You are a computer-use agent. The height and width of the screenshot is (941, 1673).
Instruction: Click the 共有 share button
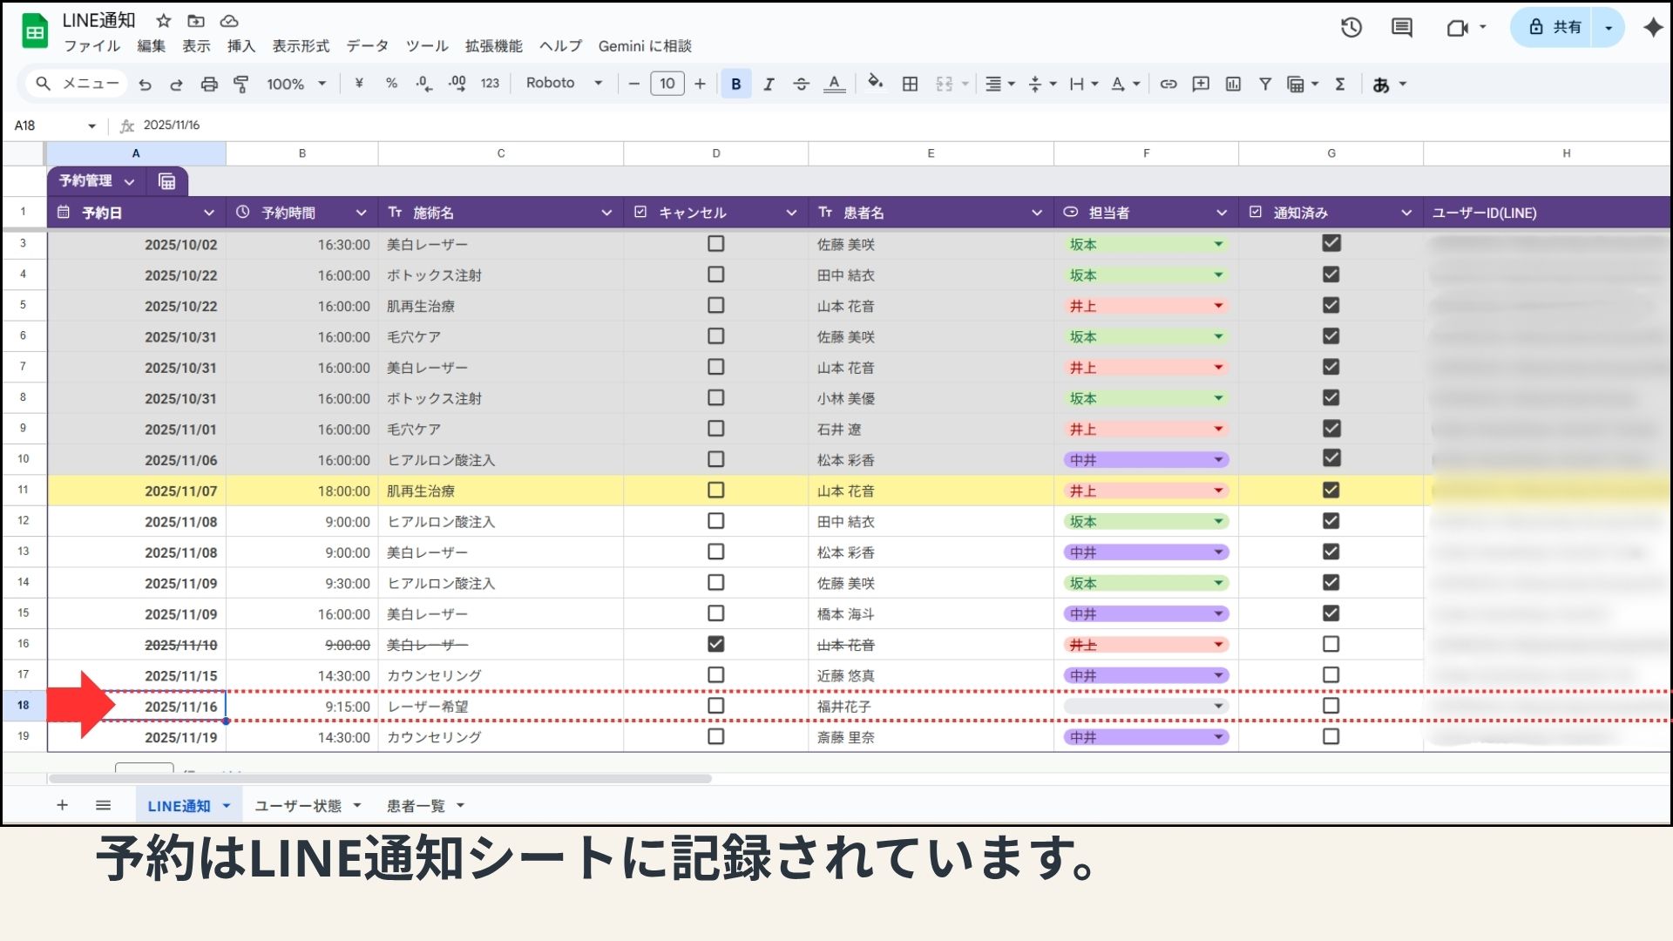tap(1556, 28)
